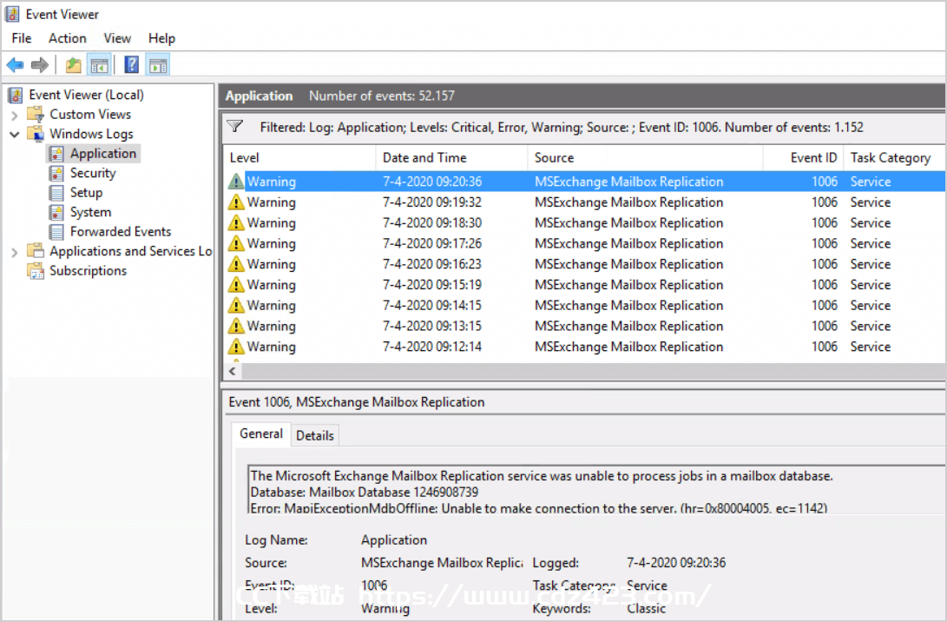Expand Applications and Services Logs node
This screenshot has height=622, width=947.
[x=15, y=252]
